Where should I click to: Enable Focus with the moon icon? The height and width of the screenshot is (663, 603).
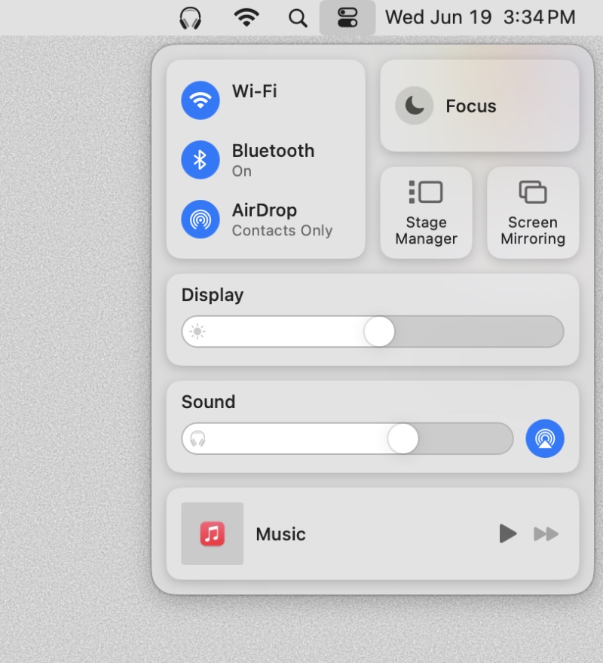click(x=414, y=106)
